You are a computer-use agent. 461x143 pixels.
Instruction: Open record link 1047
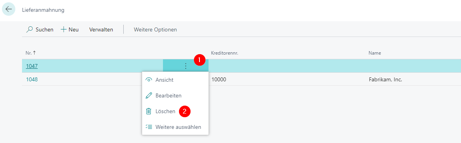(x=32, y=66)
